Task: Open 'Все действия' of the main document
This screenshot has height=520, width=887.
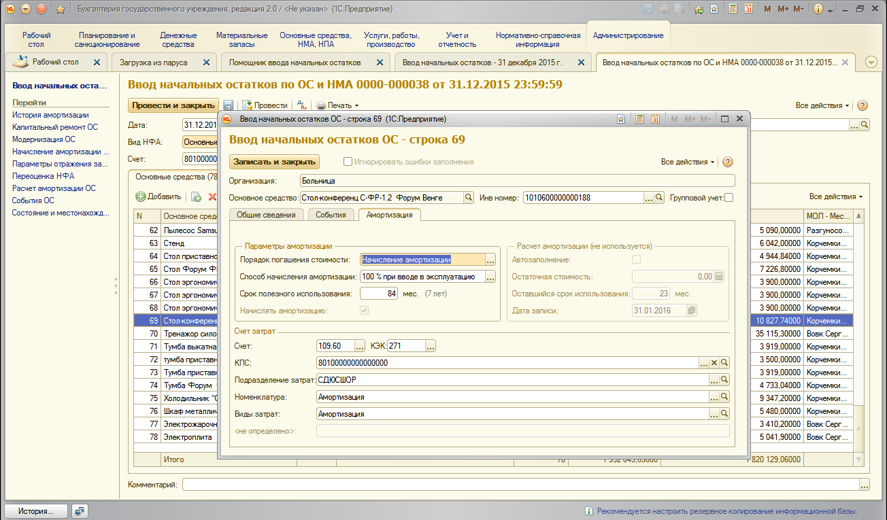Action: [x=822, y=105]
